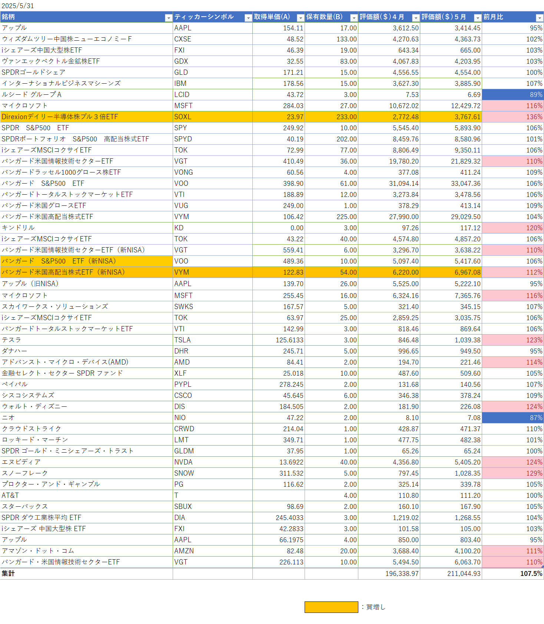Click the SPDRポートフォリオ S&P500 高配当株式ETF cell
The width and height of the screenshot is (544, 624).
pyautogui.click(x=86, y=139)
